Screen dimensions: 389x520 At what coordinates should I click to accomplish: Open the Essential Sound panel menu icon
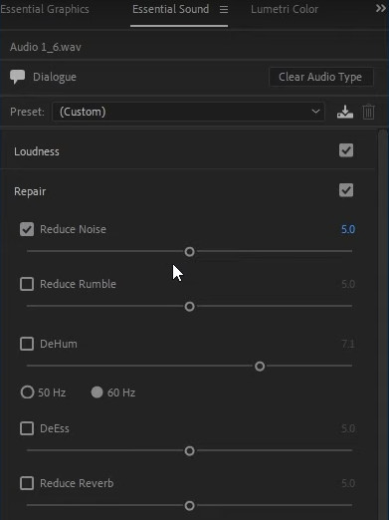point(224,10)
